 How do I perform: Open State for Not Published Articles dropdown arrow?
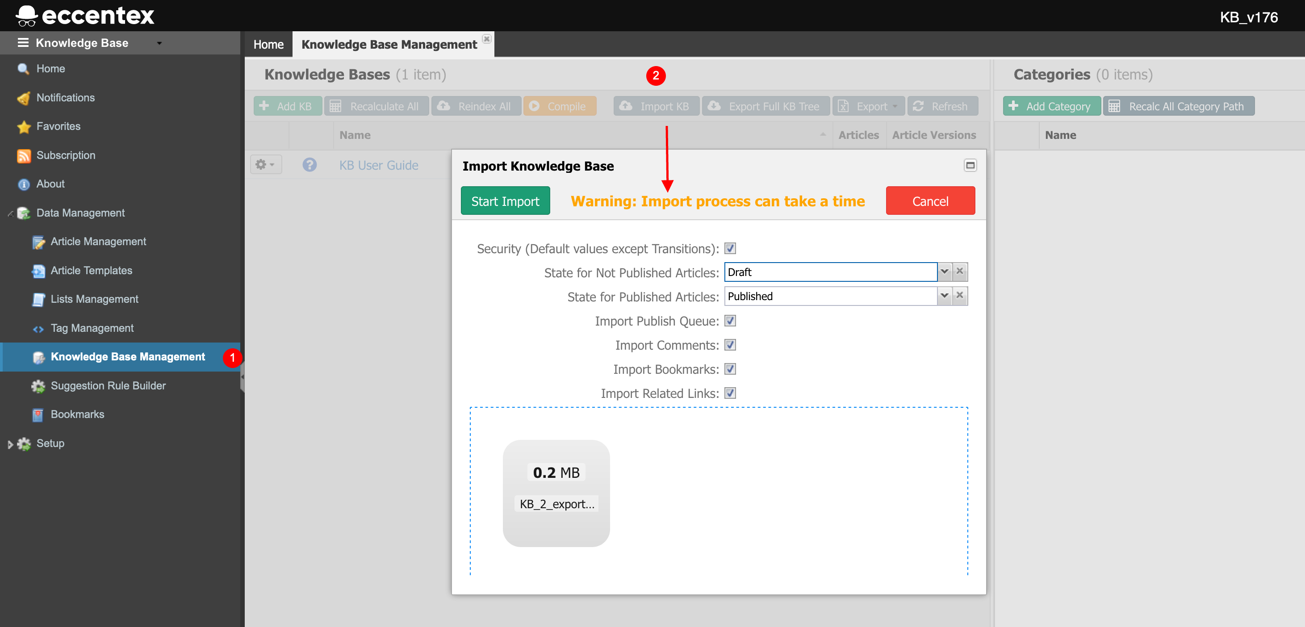944,272
